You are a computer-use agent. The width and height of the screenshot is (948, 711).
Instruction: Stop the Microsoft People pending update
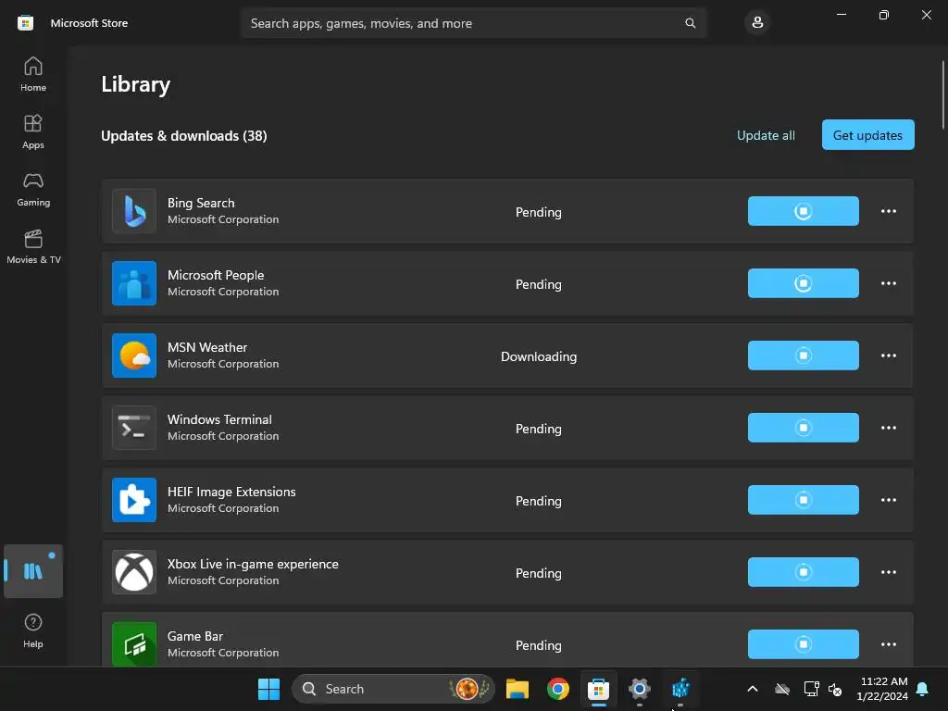803,283
